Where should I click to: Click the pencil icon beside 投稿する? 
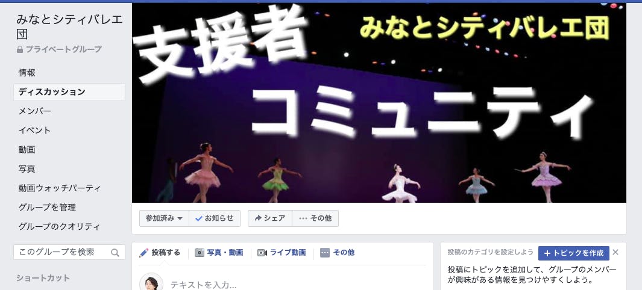point(143,253)
